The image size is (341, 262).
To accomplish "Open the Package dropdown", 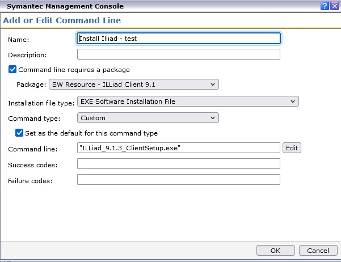I will click(134, 84).
